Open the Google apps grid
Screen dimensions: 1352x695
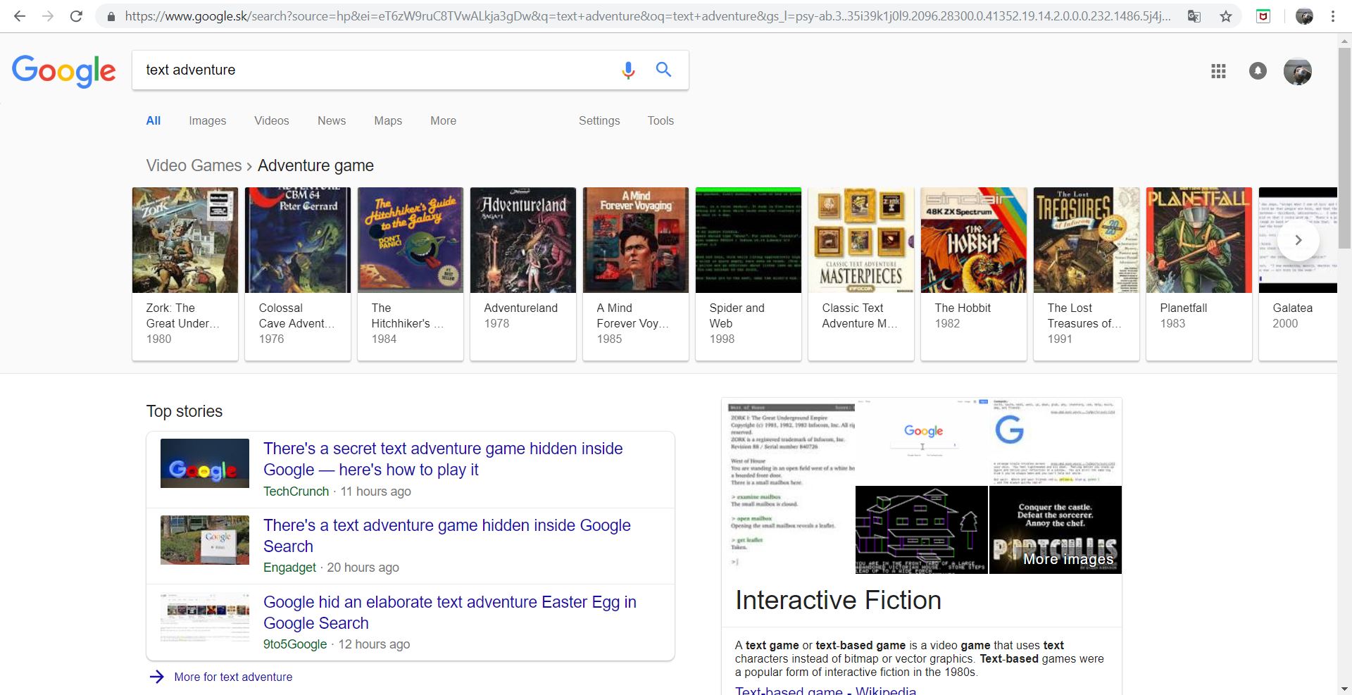pyautogui.click(x=1218, y=71)
